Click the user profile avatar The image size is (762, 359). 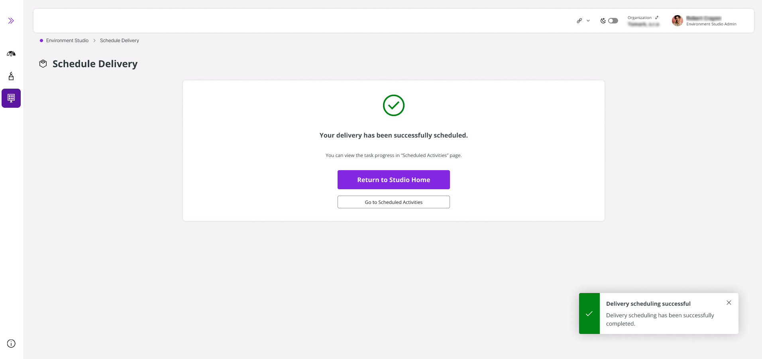[x=678, y=21]
